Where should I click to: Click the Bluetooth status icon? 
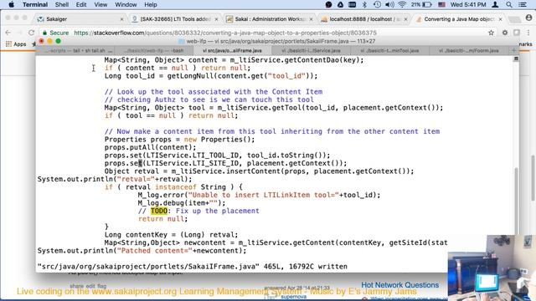click(364, 4)
